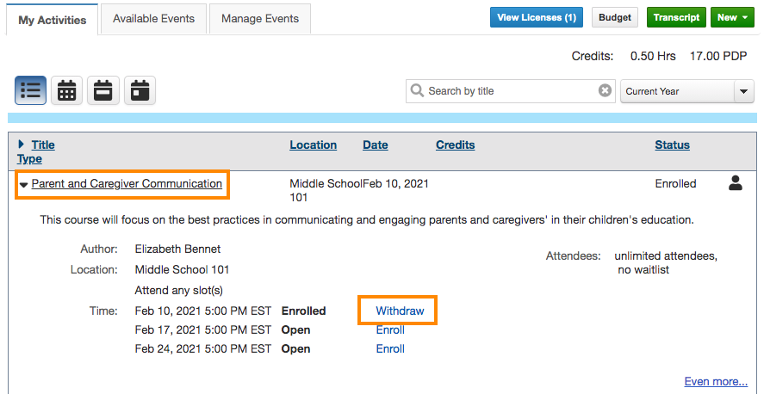Click the search magnifier icon
The image size is (764, 394).
418,90
